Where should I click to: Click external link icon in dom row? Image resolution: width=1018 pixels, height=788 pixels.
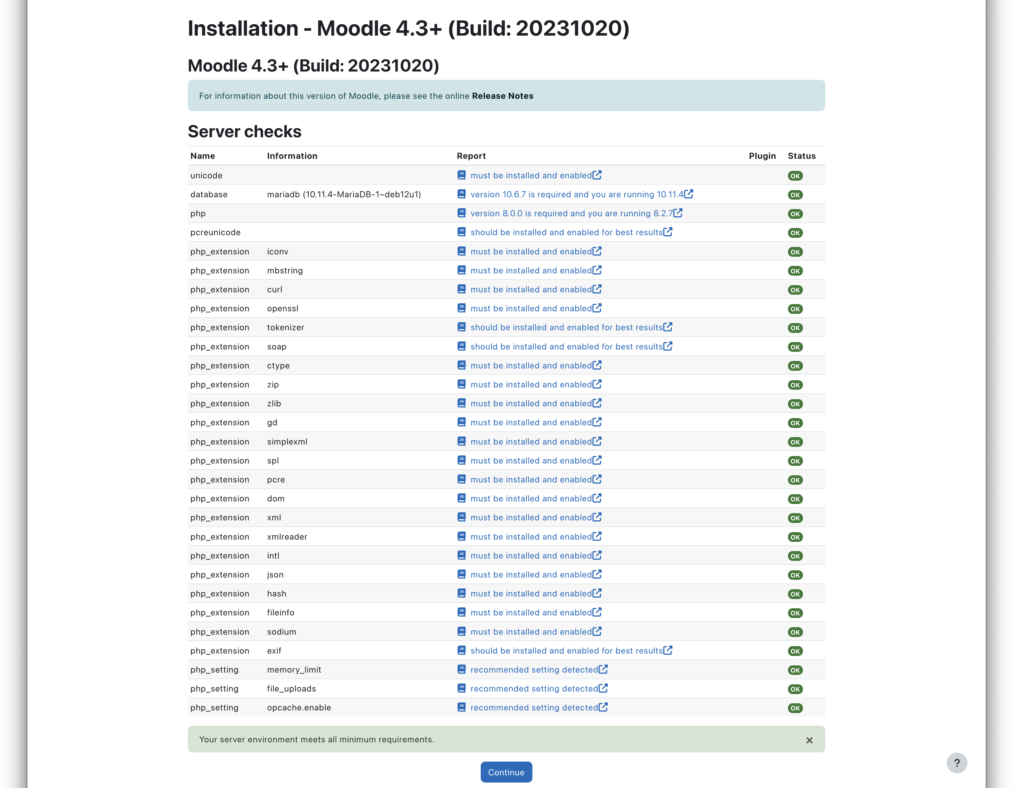(x=597, y=498)
